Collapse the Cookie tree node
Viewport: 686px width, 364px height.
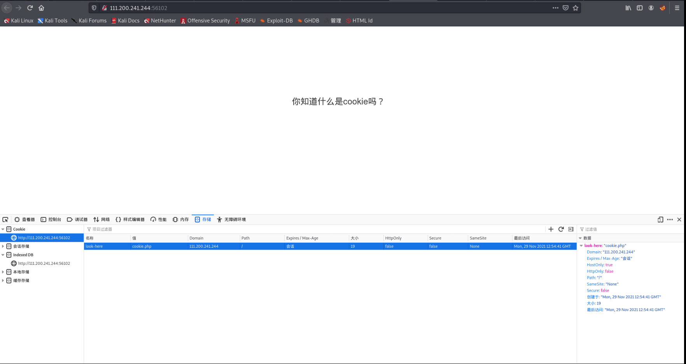click(3, 229)
